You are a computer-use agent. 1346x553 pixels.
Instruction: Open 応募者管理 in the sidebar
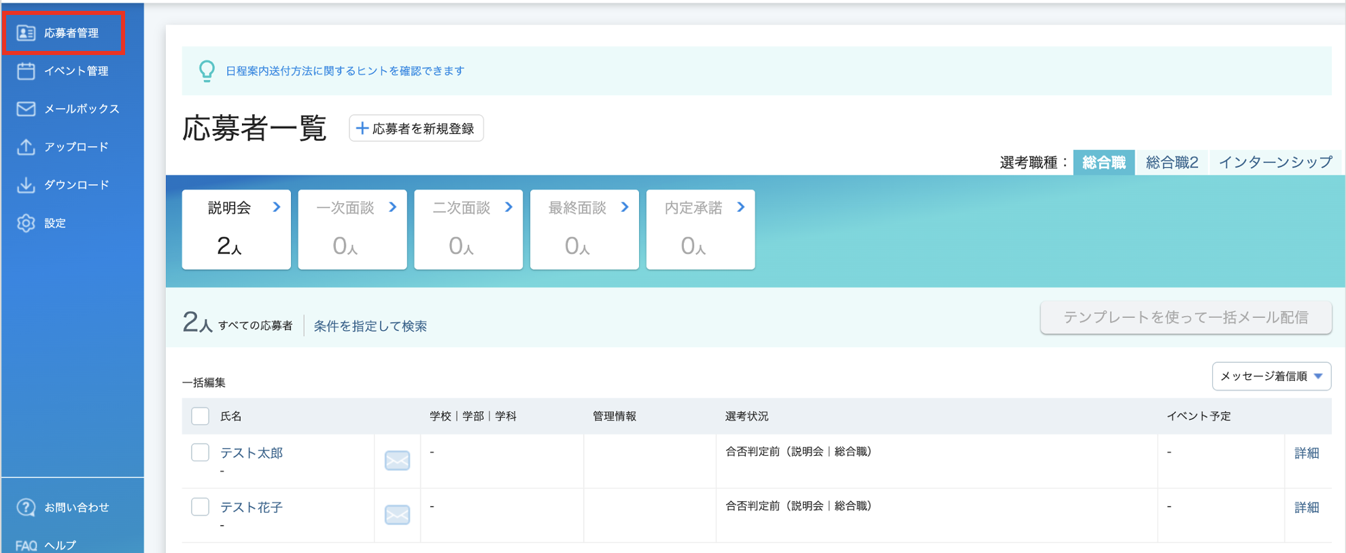(64, 33)
